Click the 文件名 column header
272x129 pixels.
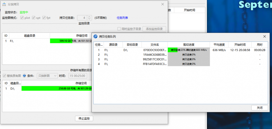point(154,45)
